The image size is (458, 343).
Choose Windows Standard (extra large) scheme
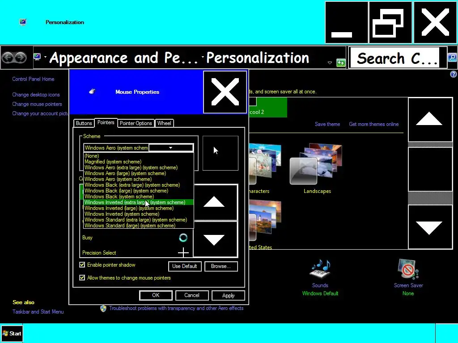(x=139, y=220)
